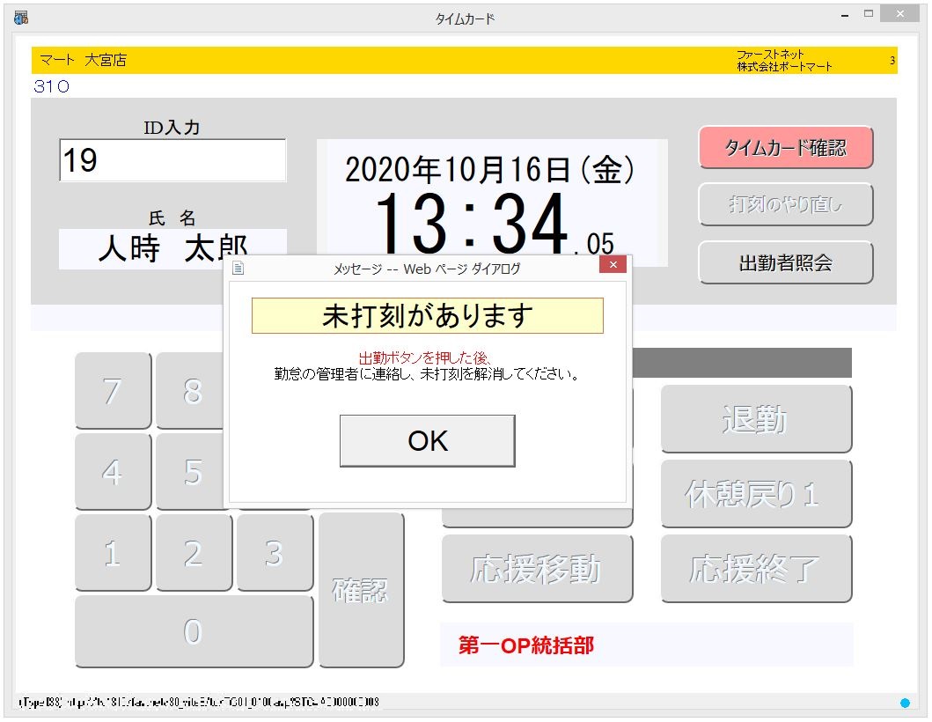
Task: Tap number 3 on the keypad
Action: point(275,552)
